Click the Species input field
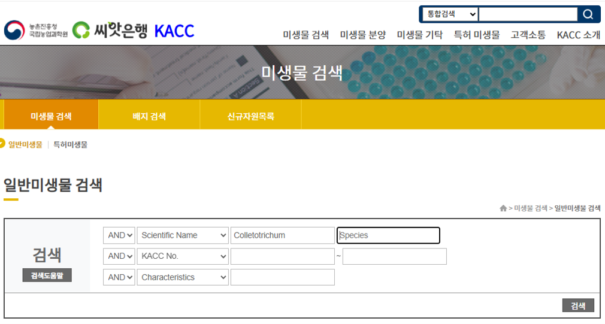The image size is (605, 324). (388, 235)
